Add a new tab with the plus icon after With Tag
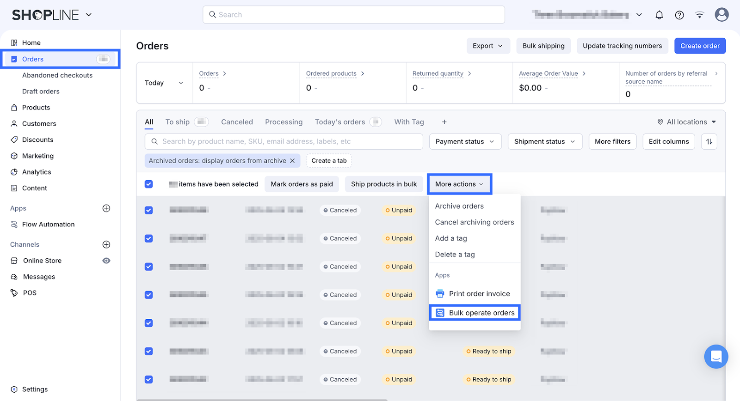This screenshot has height=401, width=740. (x=444, y=122)
